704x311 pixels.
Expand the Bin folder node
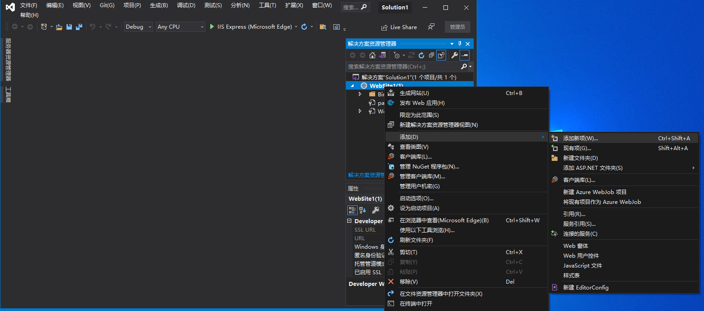coord(360,94)
